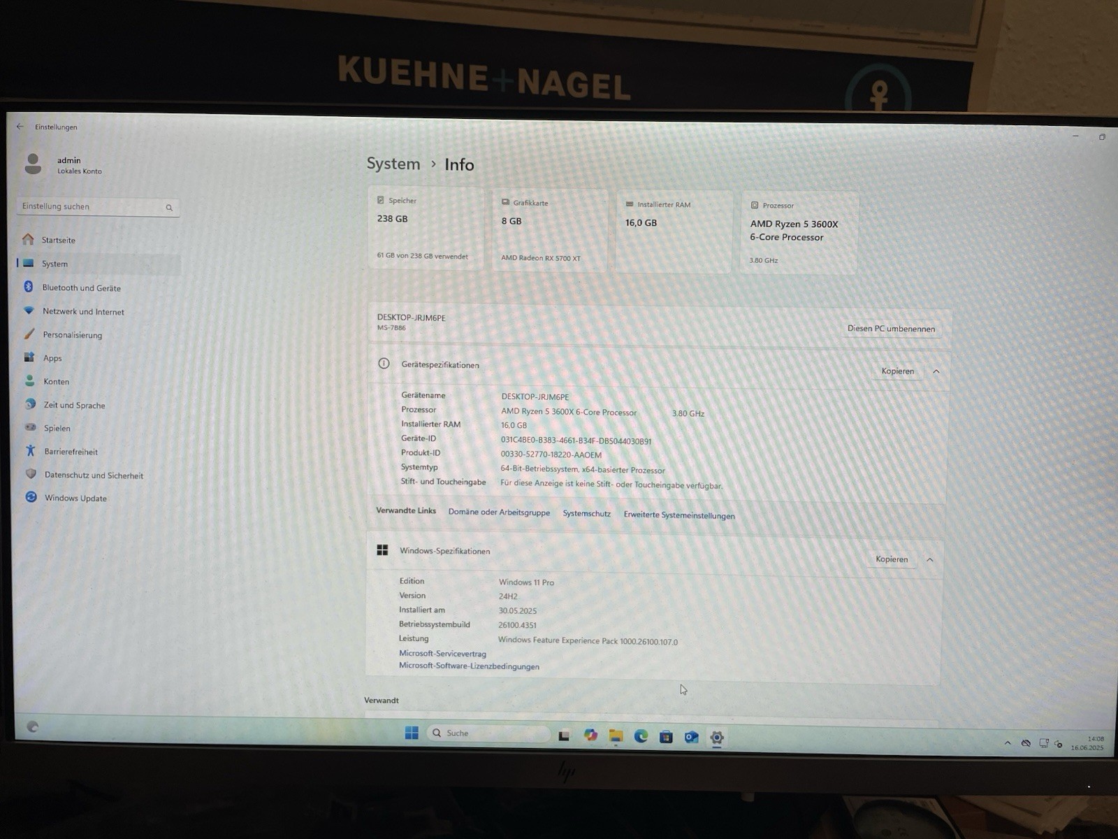
Task: Open Netzwerk und Internet settings
Action: pyautogui.click(x=83, y=311)
